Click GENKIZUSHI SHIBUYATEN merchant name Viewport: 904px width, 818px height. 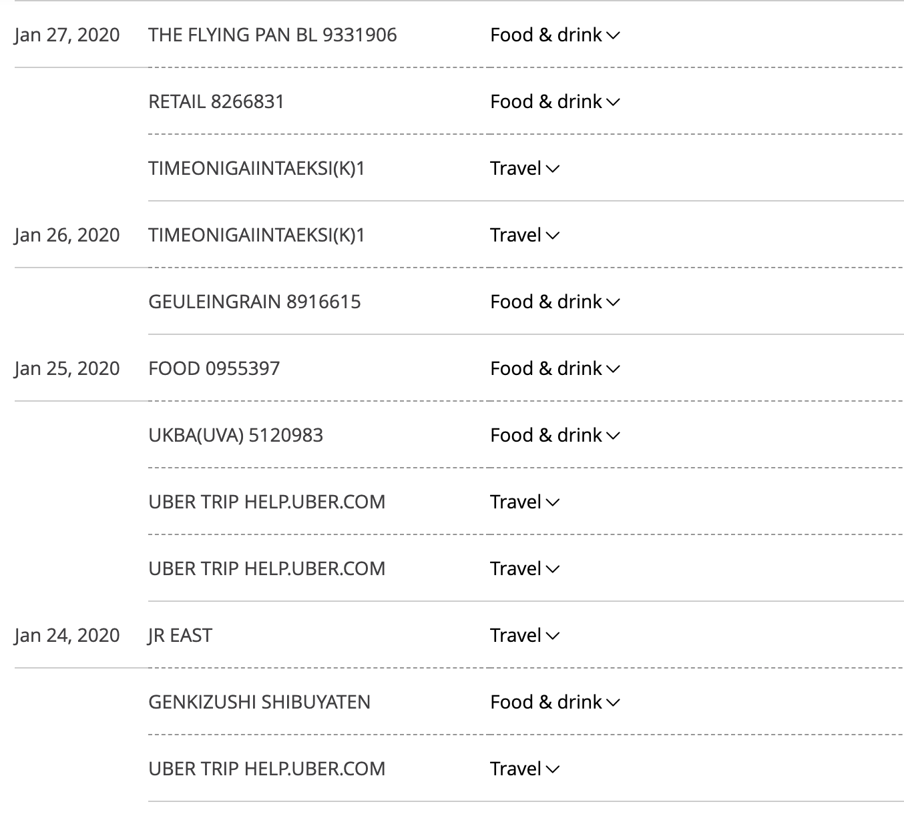click(x=259, y=703)
